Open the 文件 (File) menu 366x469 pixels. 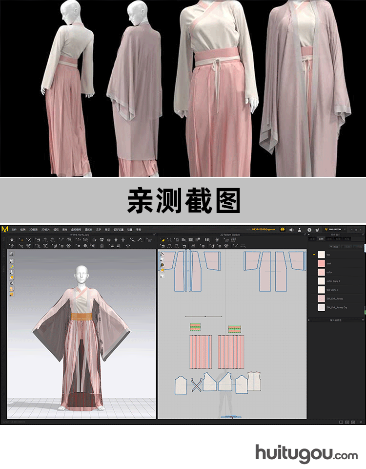(14, 229)
